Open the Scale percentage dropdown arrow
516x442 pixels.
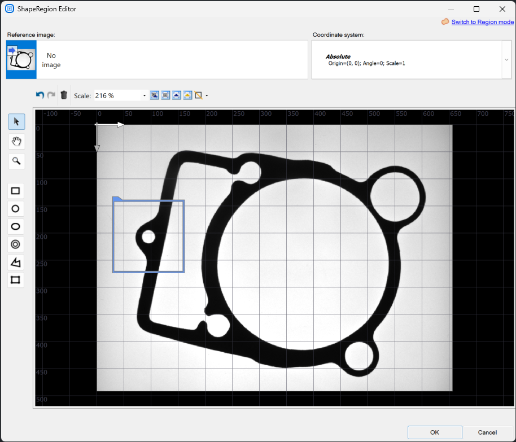tap(145, 96)
